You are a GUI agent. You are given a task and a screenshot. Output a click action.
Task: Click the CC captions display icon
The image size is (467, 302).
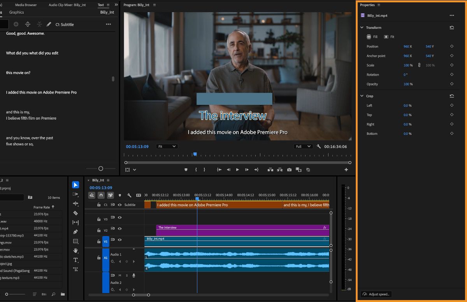click(139, 195)
